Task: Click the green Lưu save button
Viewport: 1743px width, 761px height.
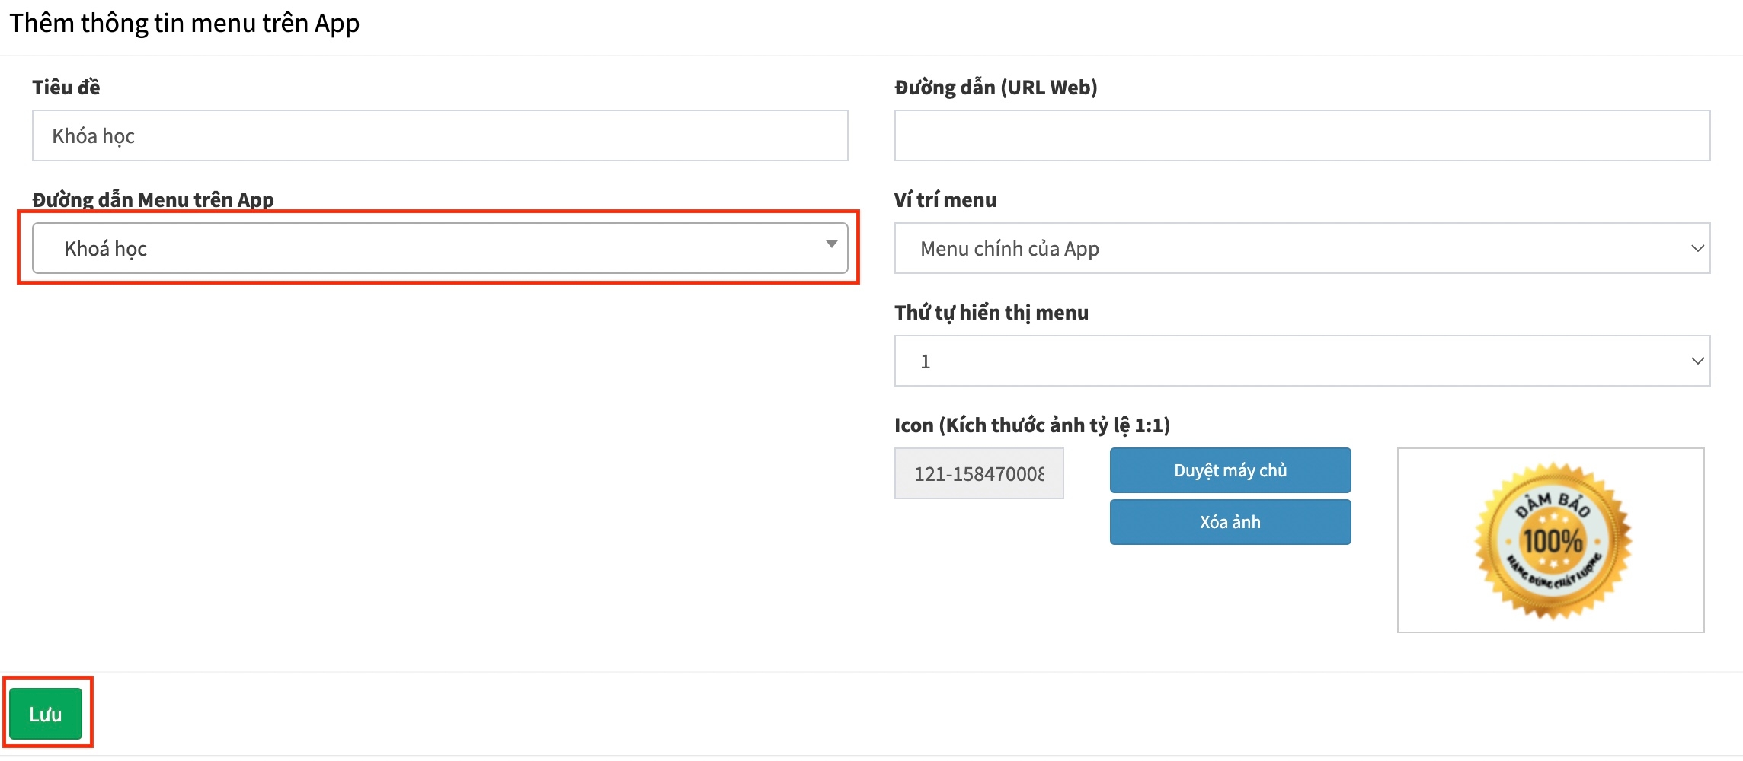Action: (46, 714)
